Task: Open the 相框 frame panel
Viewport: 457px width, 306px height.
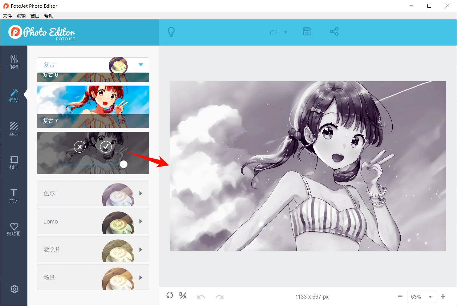Action: [14, 163]
